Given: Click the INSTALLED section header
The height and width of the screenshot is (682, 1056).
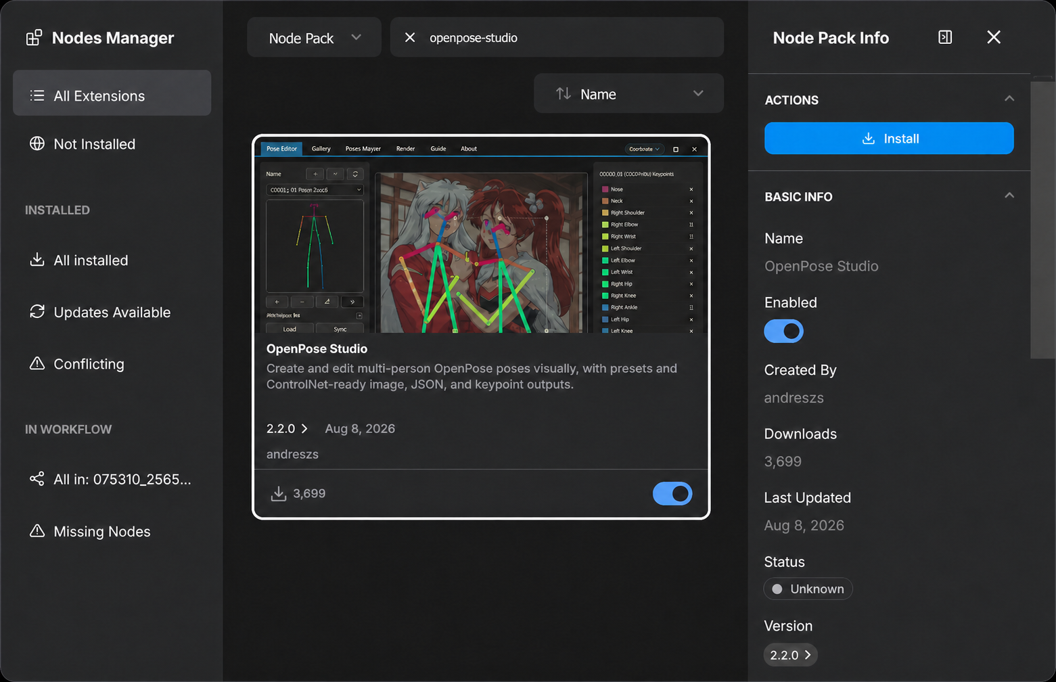Looking at the screenshot, I should [x=58, y=210].
